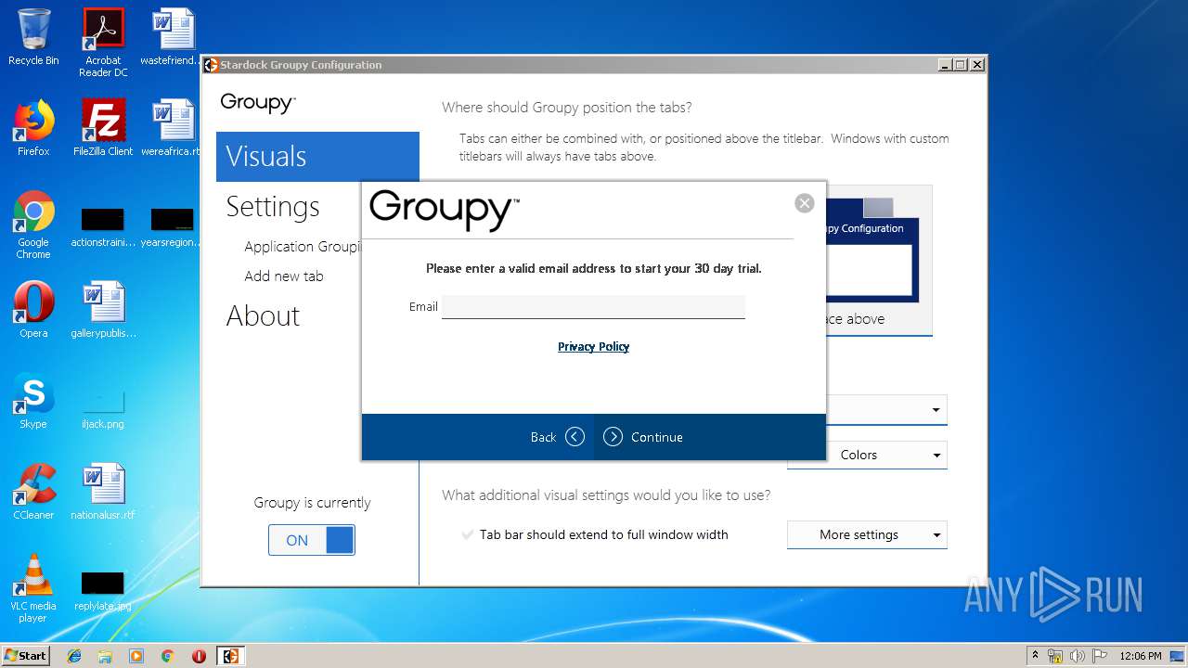
Task: Open the Recycle Bin desktop icon
Action: click(x=33, y=37)
